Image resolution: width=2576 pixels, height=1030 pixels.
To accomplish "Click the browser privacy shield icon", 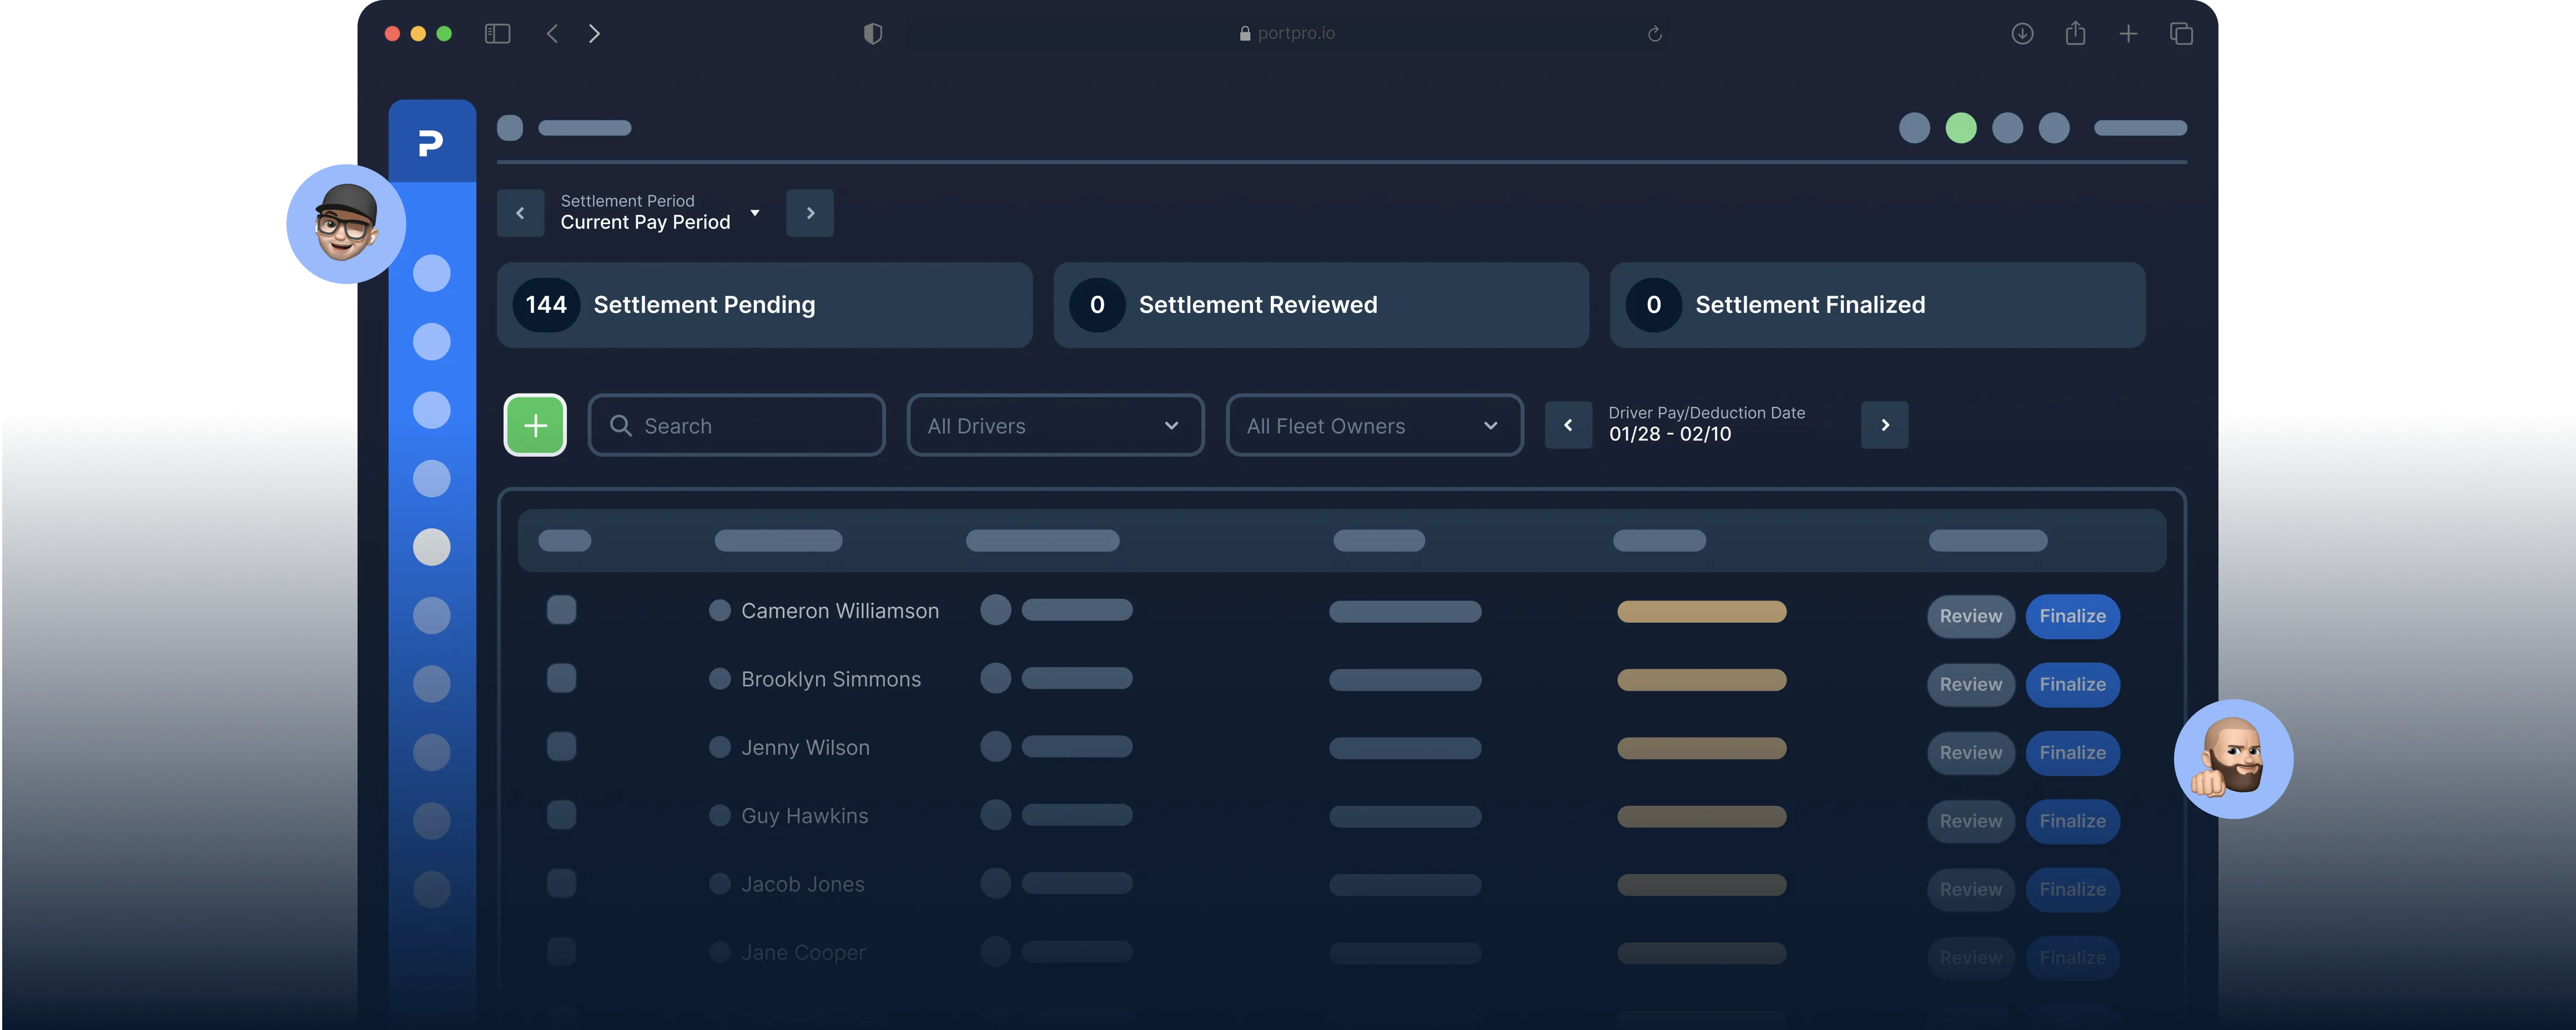I will tap(872, 34).
